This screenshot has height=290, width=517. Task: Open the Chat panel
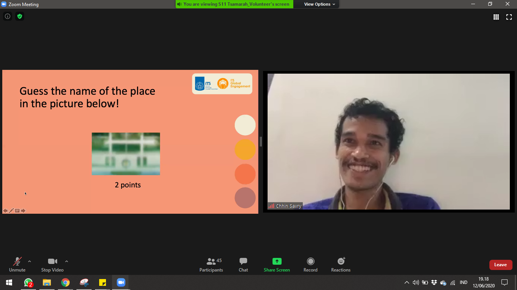(x=243, y=265)
